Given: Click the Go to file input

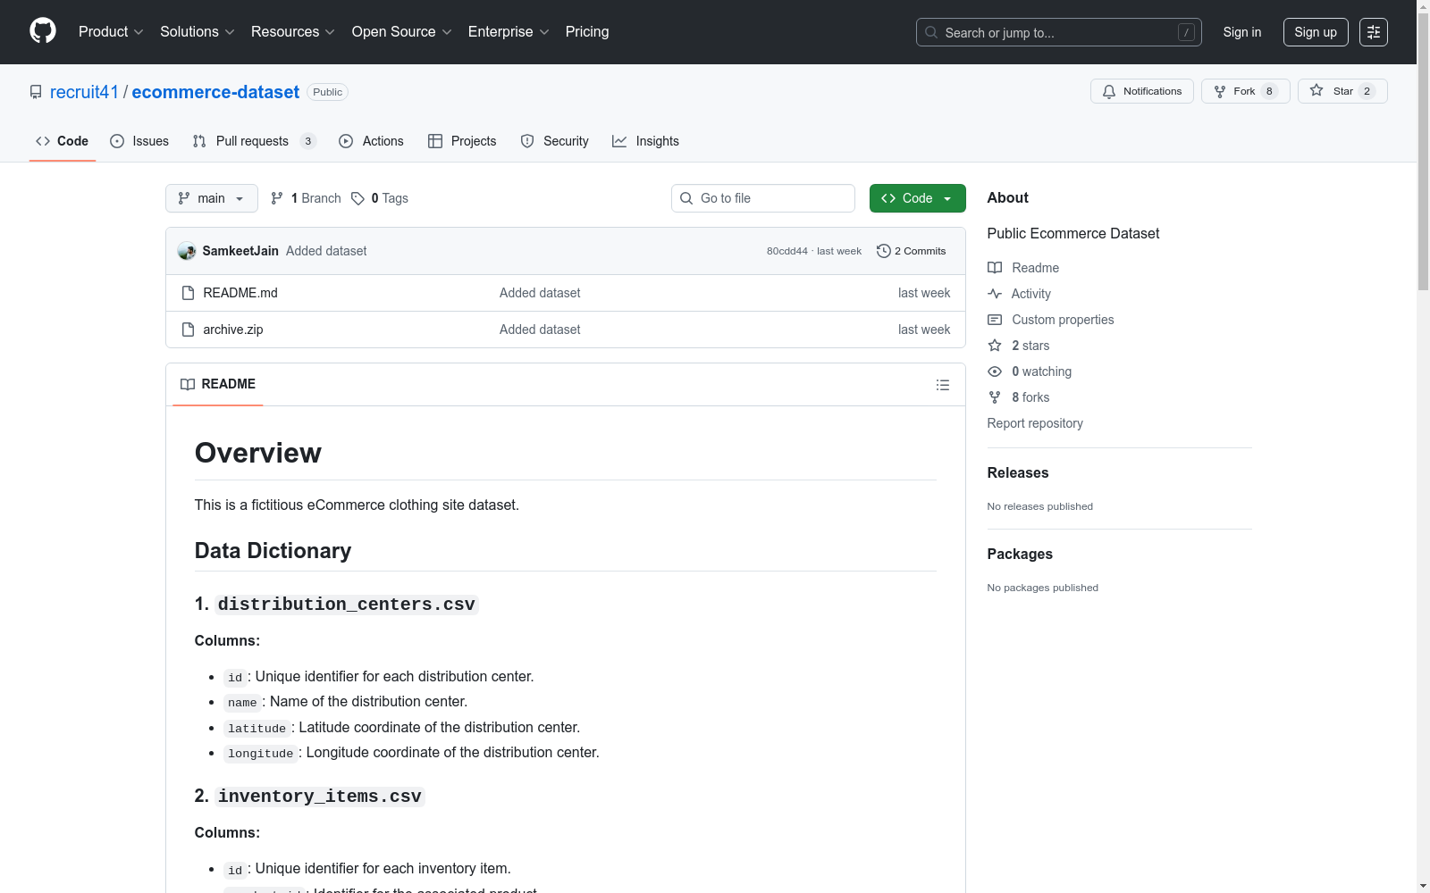Looking at the screenshot, I should [x=763, y=198].
